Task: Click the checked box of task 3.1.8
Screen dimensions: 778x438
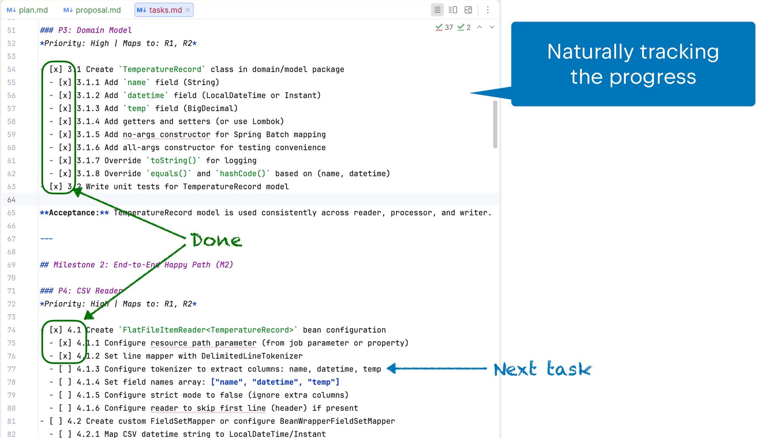Action: pyautogui.click(x=65, y=174)
